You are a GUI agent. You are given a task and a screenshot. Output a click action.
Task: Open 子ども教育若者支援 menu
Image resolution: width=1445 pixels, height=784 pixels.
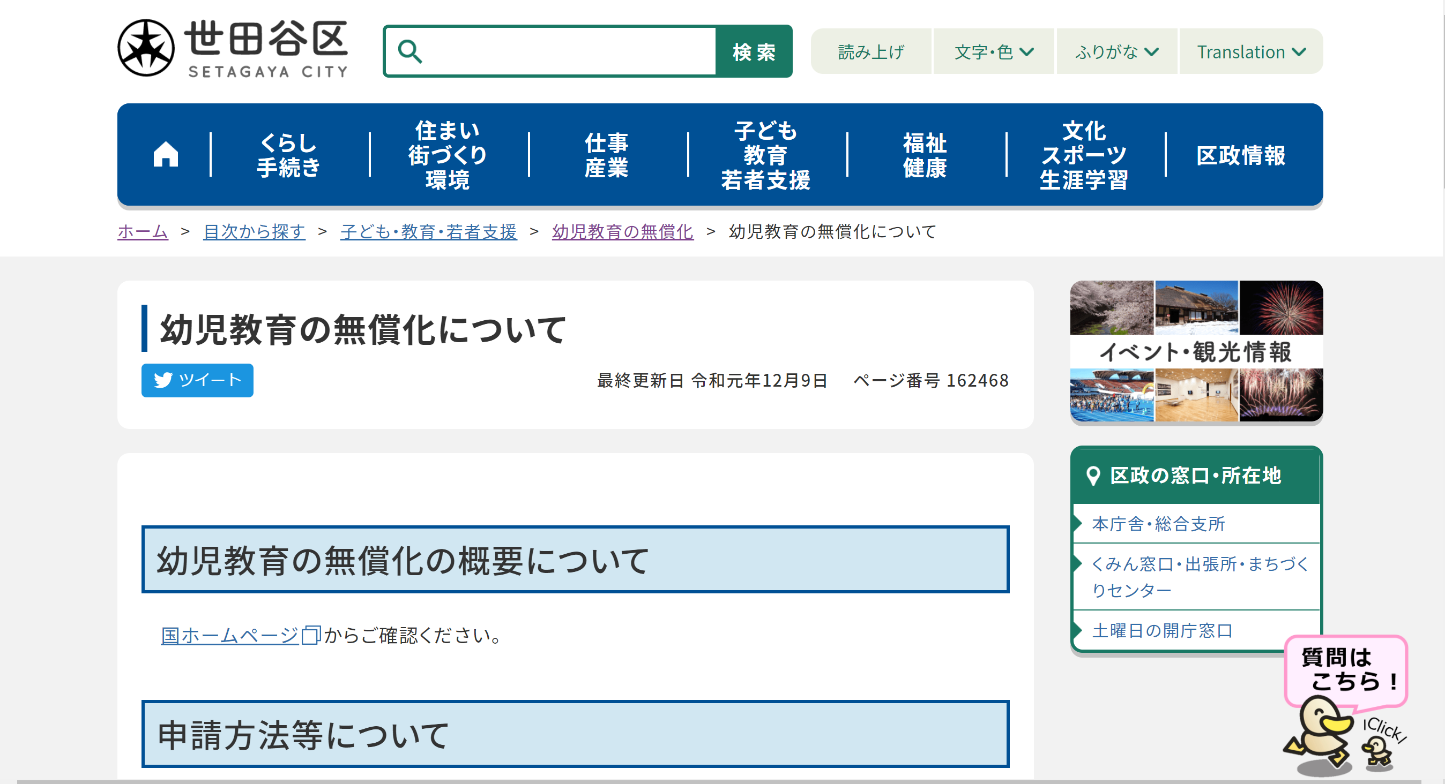pos(766,155)
